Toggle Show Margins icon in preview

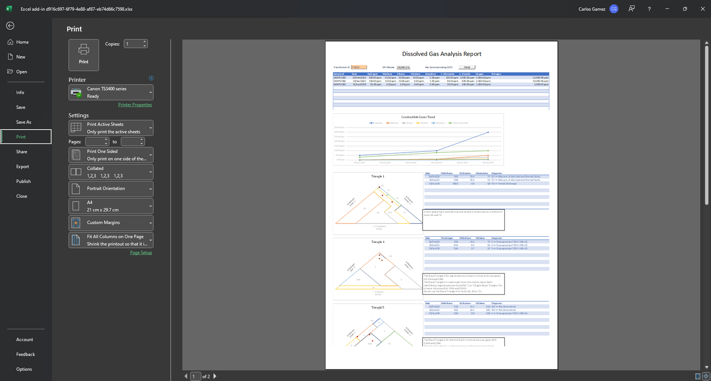point(698,376)
